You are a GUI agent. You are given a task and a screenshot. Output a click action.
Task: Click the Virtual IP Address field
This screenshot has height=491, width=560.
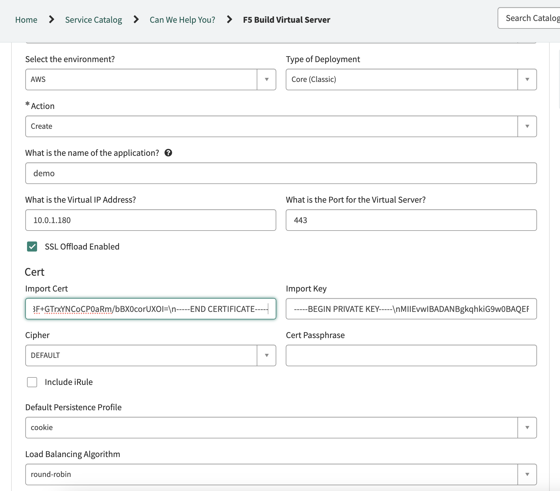(151, 220)
